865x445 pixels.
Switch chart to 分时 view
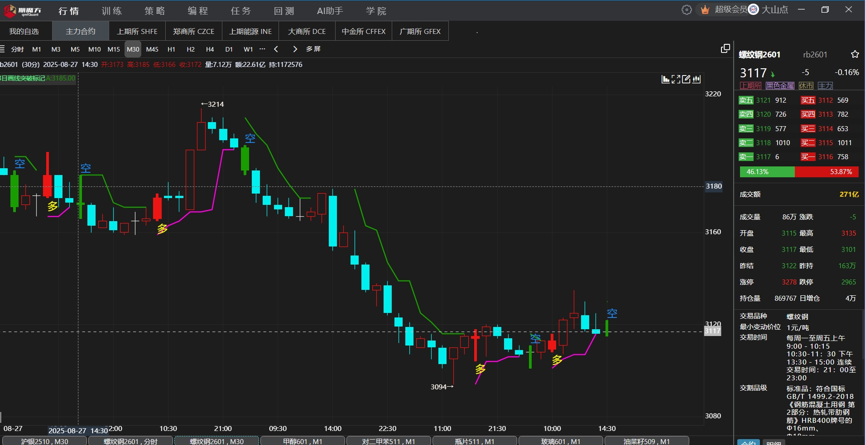(x=18, y=49)
